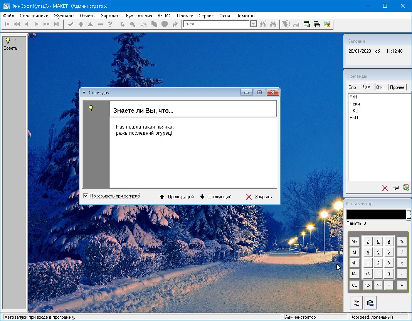Uncheck 'Показывать при запуске' checkbox
Viewport: 412px width, 321px height.
click(86, 196)
